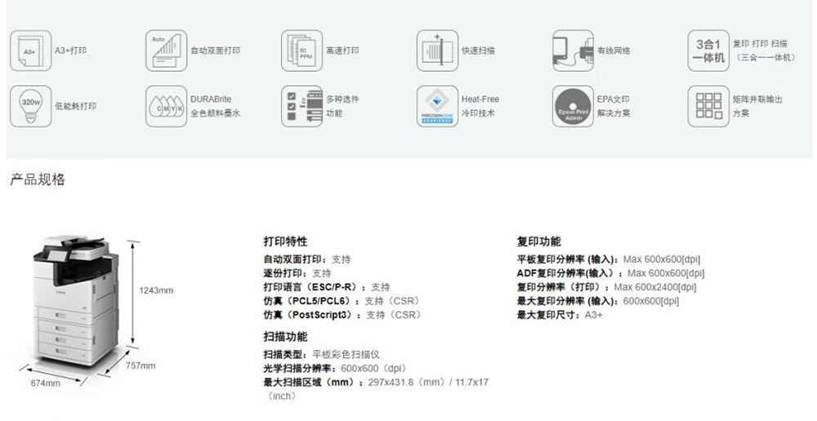Click the 60 PPM high-speed print icon

tap(301, 51)
